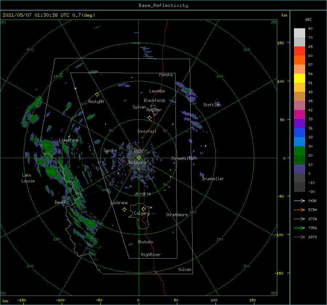Click the Lake Louise label
The height and width of the screenshot is (305, 327).
pyautogui.click(x=28, y=178)
